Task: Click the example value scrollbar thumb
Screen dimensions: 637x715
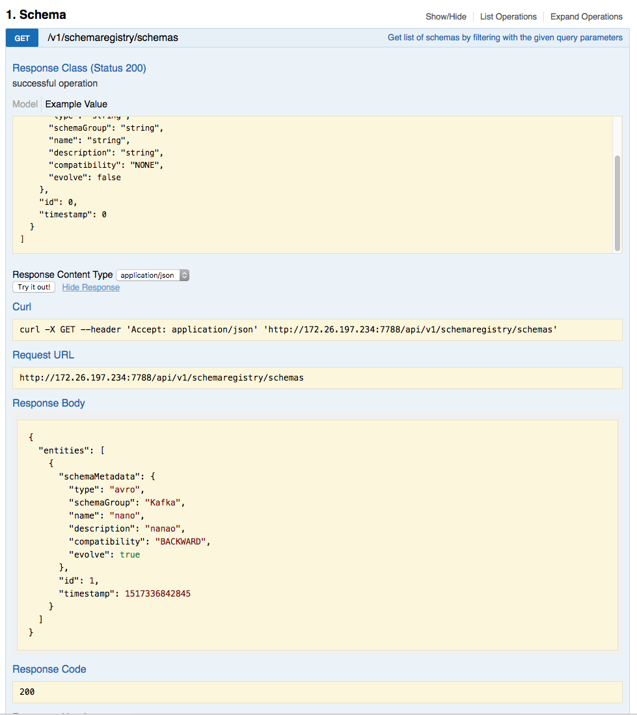Action: point(617,202)
